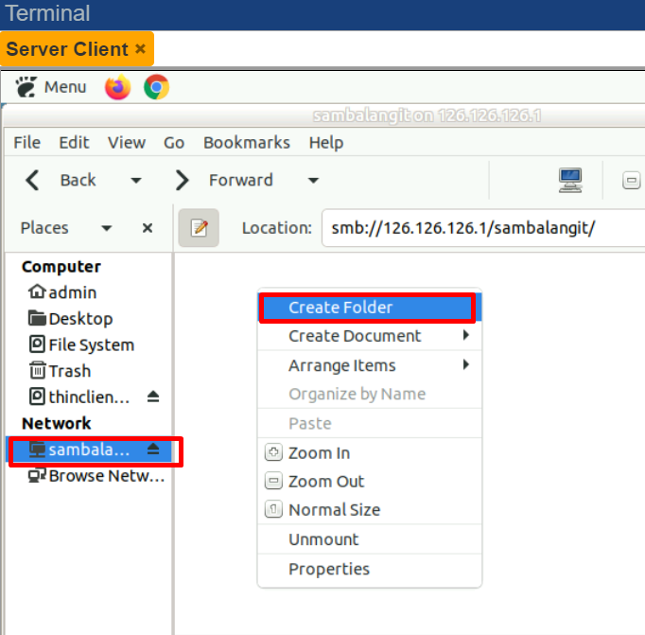Viewport: 645px width, 635px height.
Task: Open the Go menu
Action: point(174,142)
